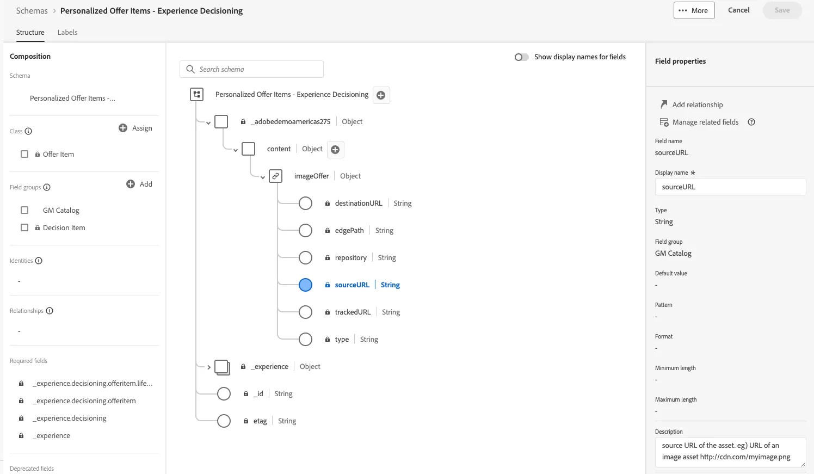
Task: Switch to the Labels tab
Action: [67, 33]
